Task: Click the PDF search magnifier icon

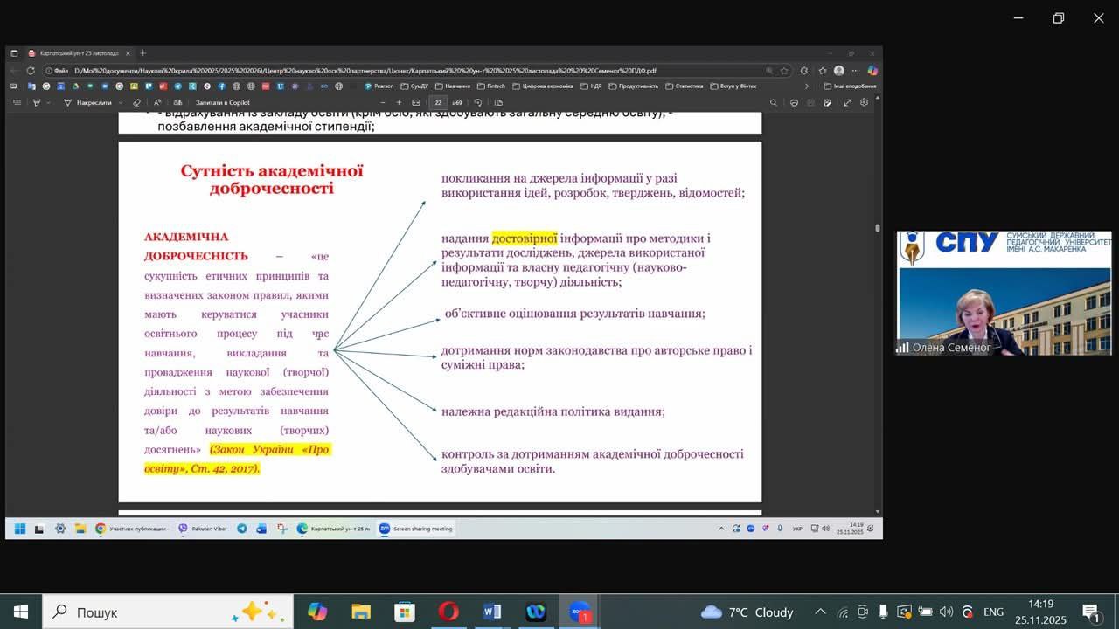Action: tap(773, 102)
